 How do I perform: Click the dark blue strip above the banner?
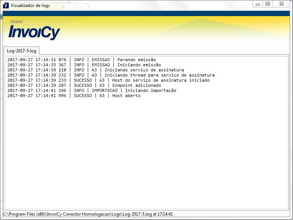[146, 13]
